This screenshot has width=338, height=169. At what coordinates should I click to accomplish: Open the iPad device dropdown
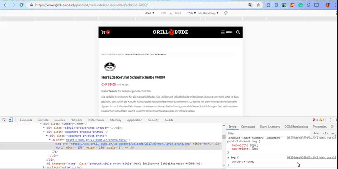150,13
